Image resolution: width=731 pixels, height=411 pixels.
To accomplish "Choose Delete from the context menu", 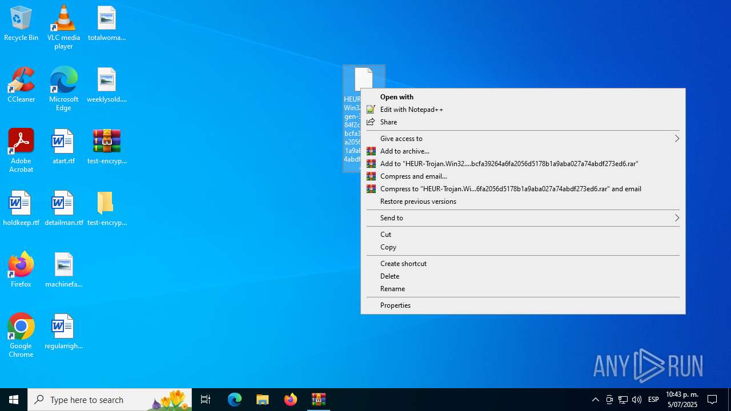I will coord(523,276).
